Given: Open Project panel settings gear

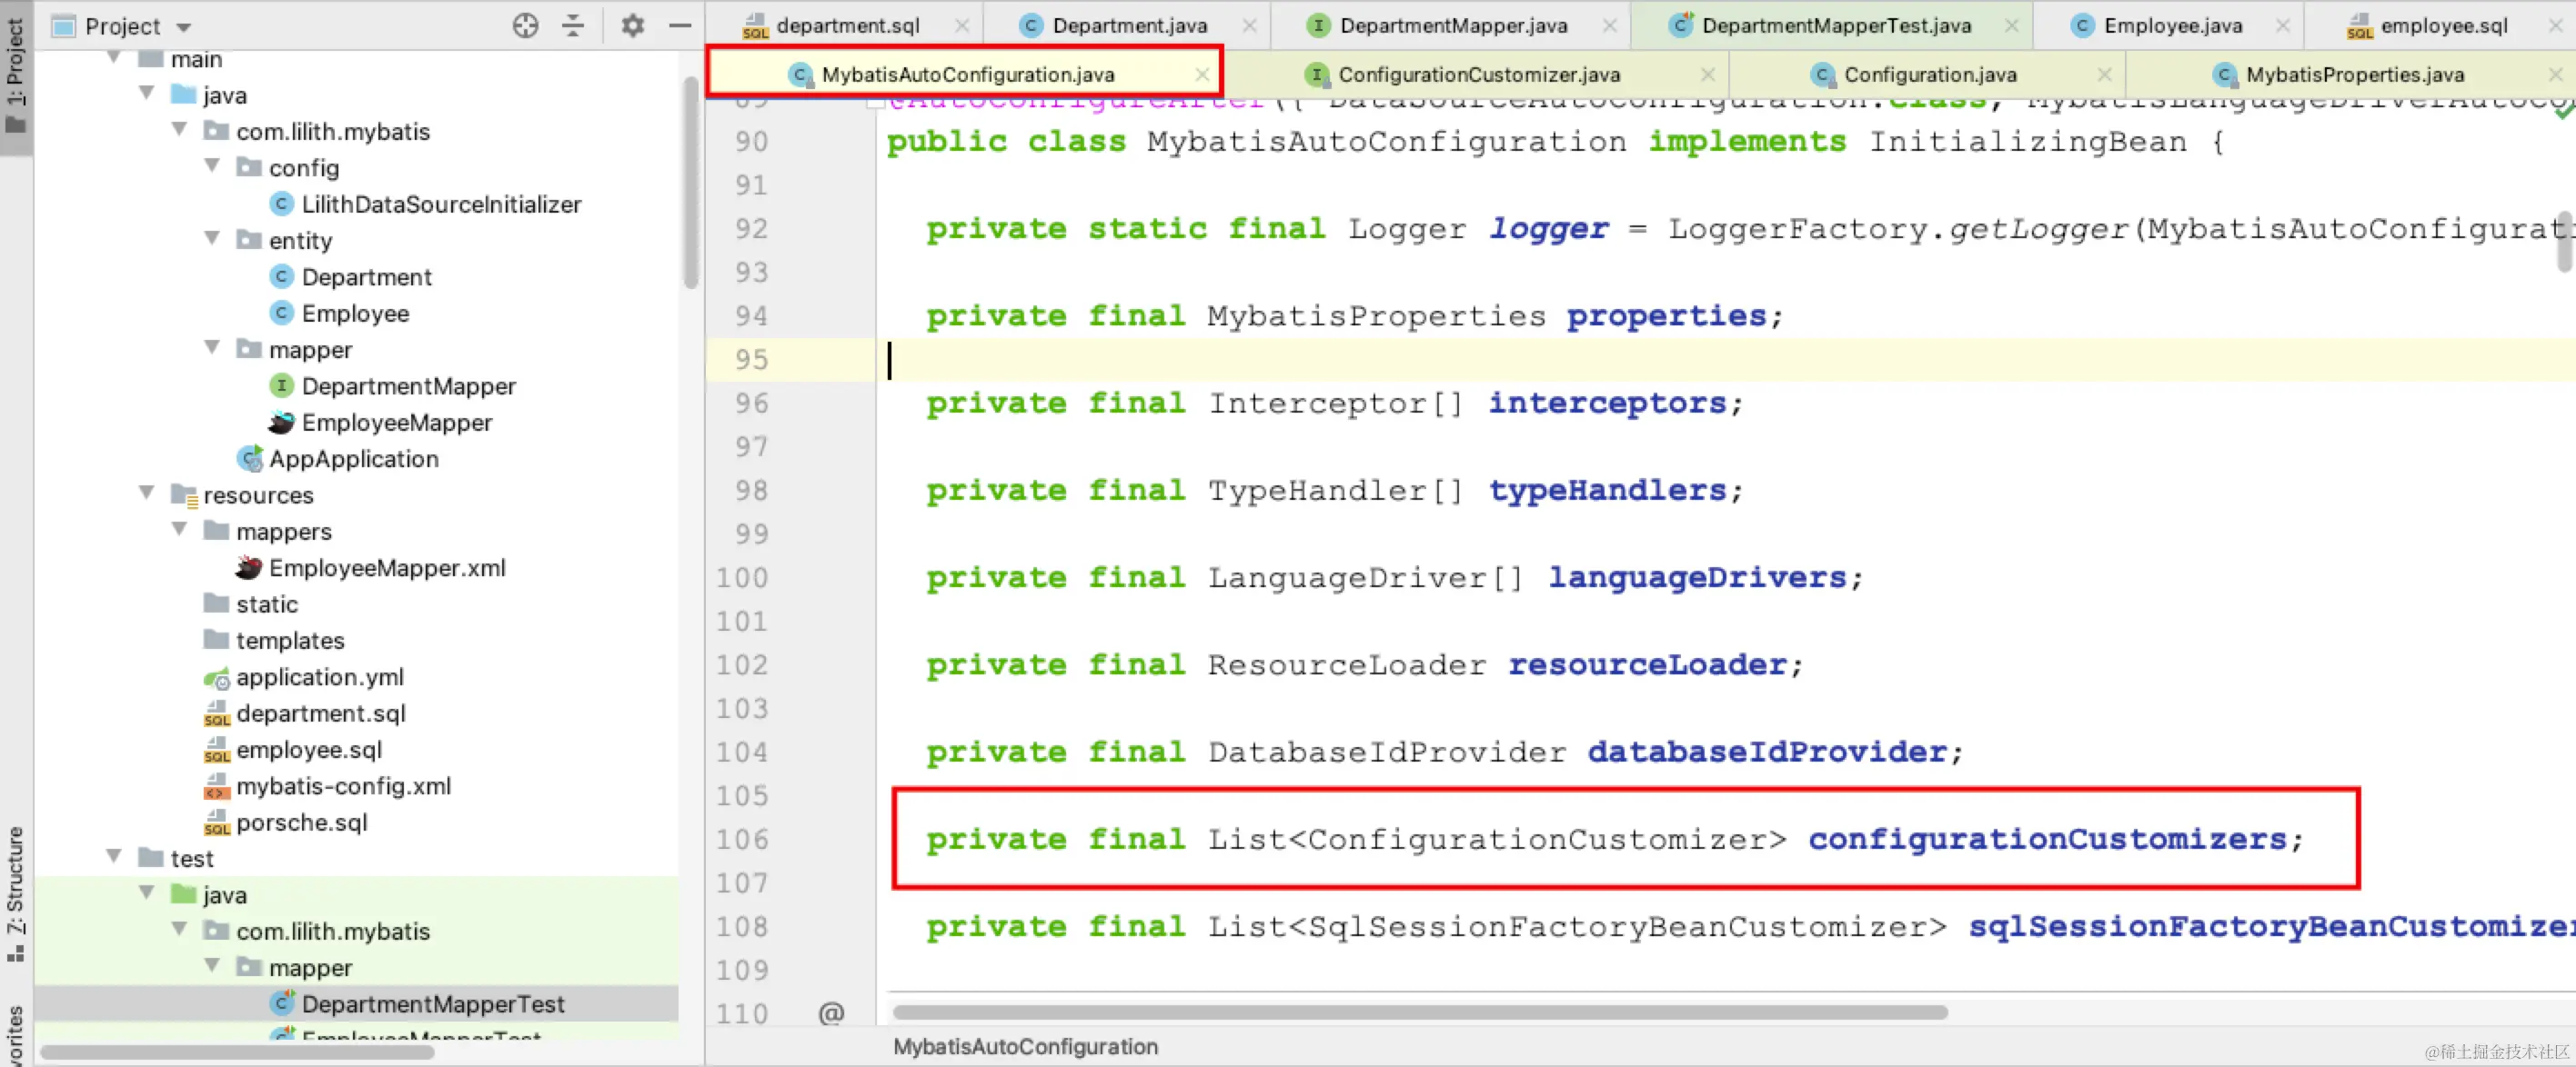Looking at the screenshot, I should (x=632, y=25).
